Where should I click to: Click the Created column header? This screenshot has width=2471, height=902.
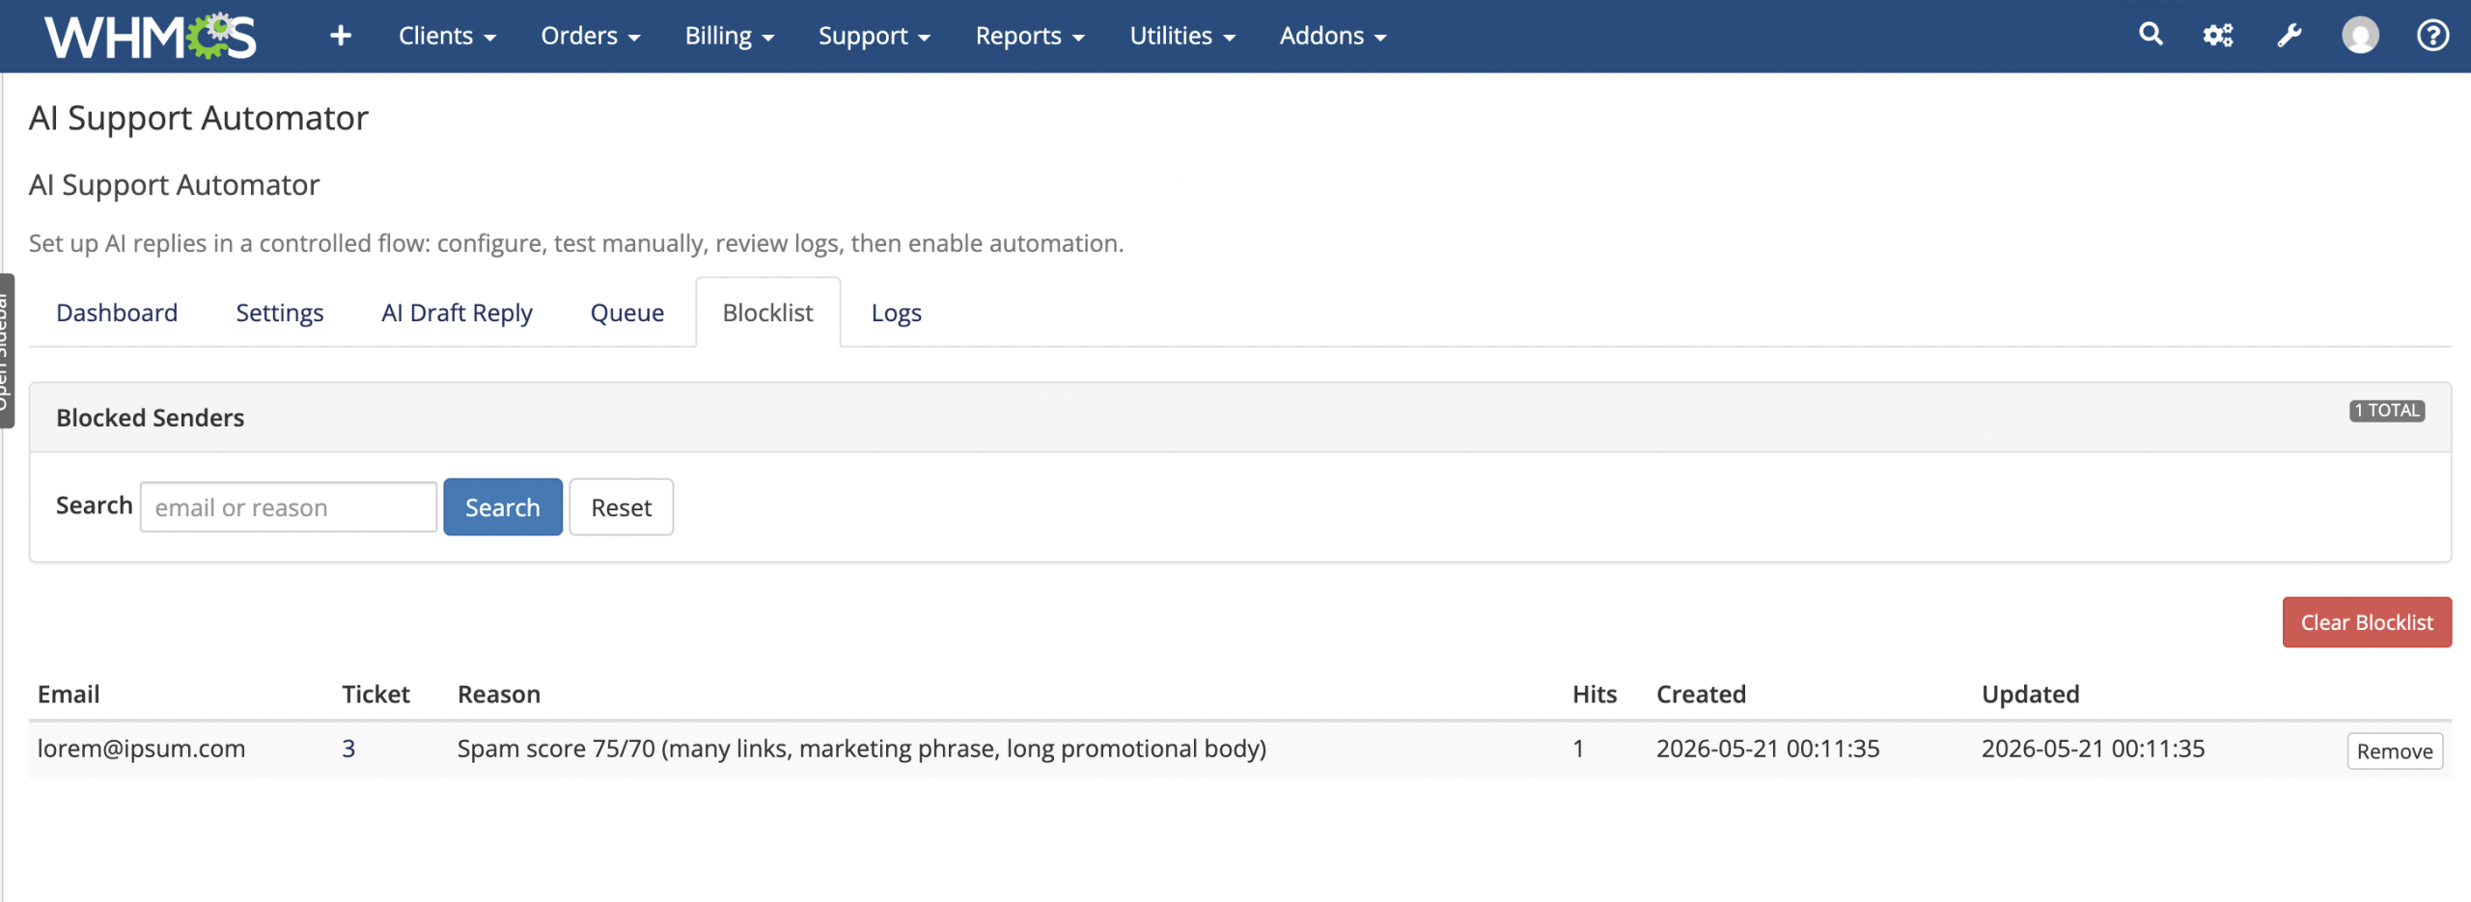pos(1701,695)
